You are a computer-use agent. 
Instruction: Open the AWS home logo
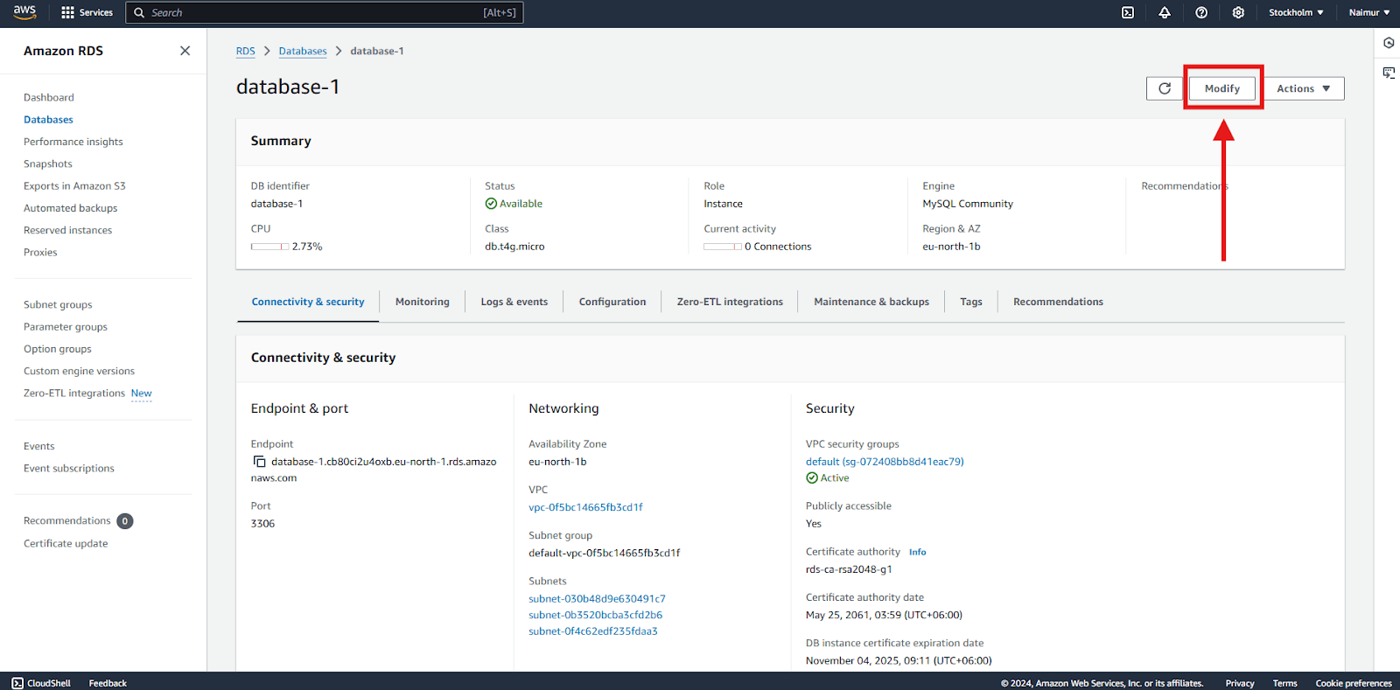pyautogui.click(x=24, y=12)
